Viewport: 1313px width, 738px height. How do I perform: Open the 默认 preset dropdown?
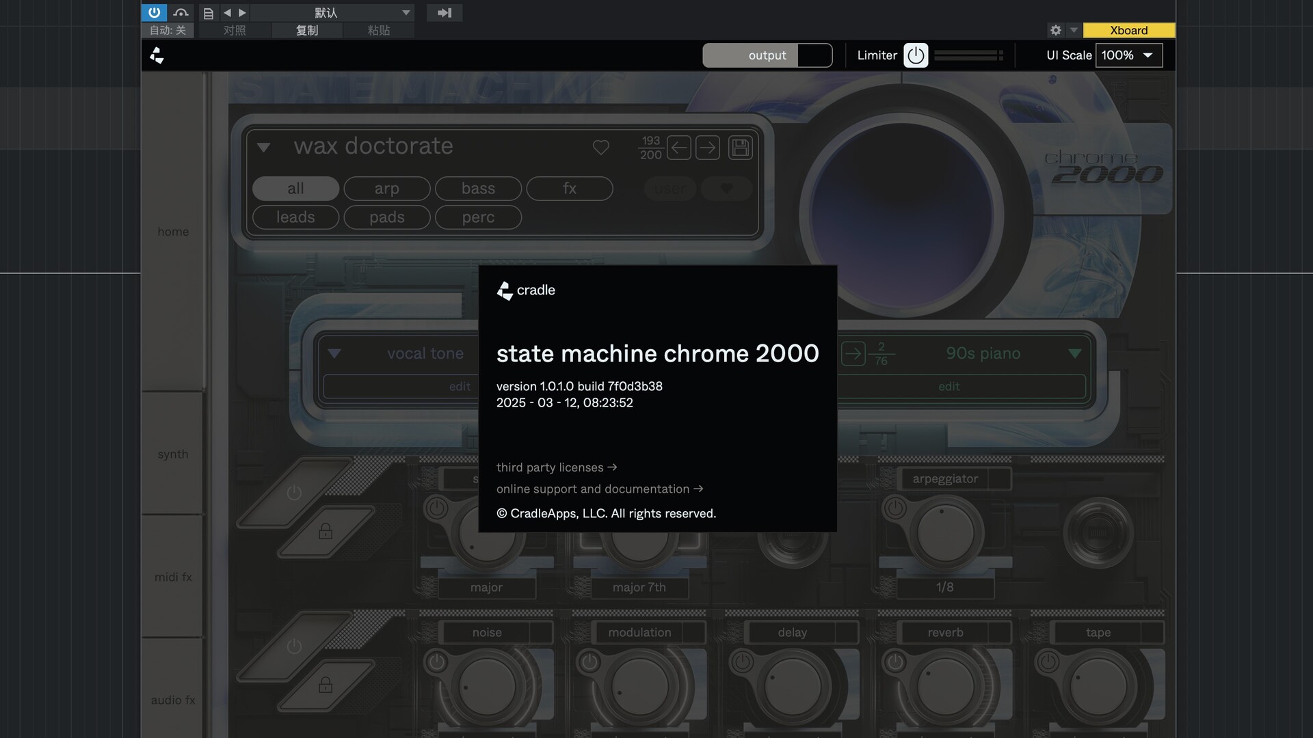(x=332, y=12)
